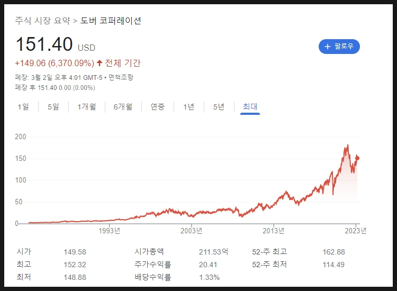The image size is (397, 291).
Task: Select the 1년 time range tab
Action: (x=188, y=106)
